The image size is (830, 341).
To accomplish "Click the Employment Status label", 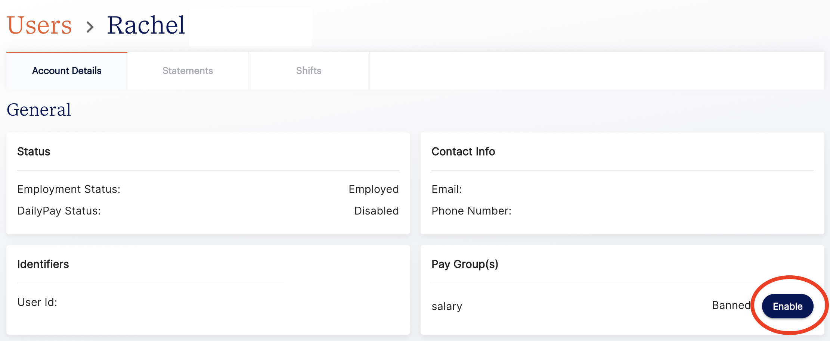I will (x=69, y=190).
